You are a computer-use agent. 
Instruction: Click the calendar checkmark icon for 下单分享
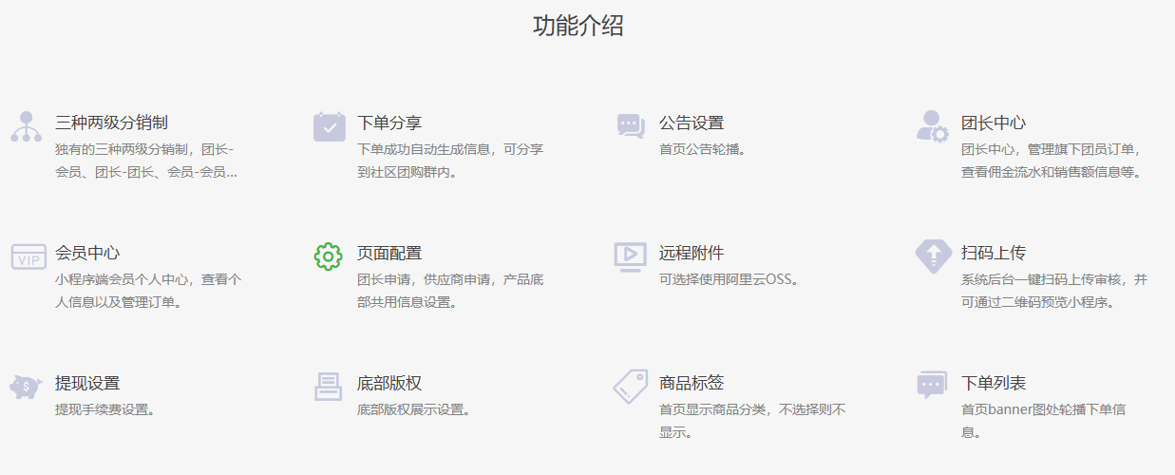329,126
